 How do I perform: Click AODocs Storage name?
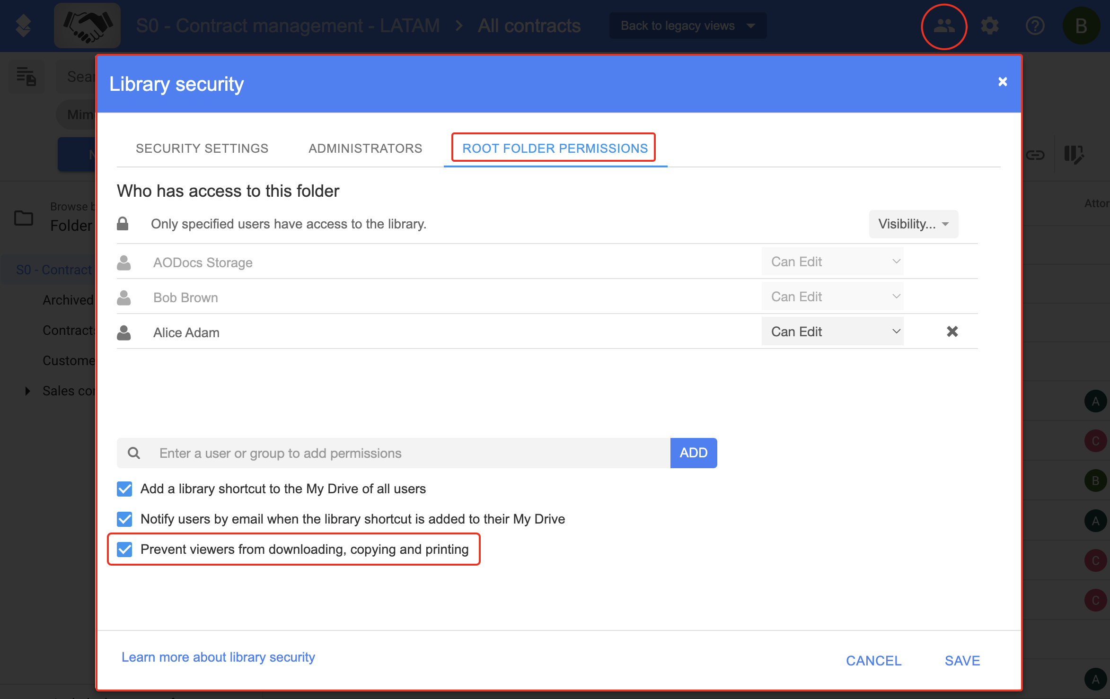[x=203, y=262]
